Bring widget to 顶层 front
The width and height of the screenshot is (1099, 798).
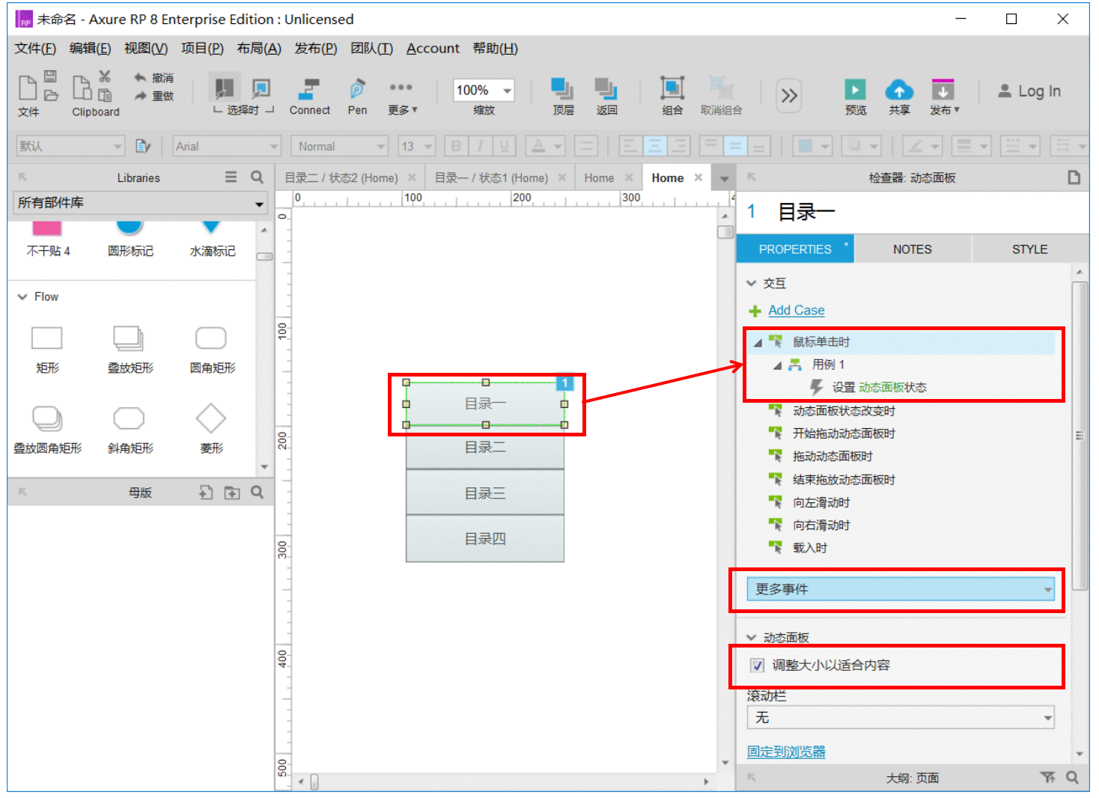coord(562,88)
